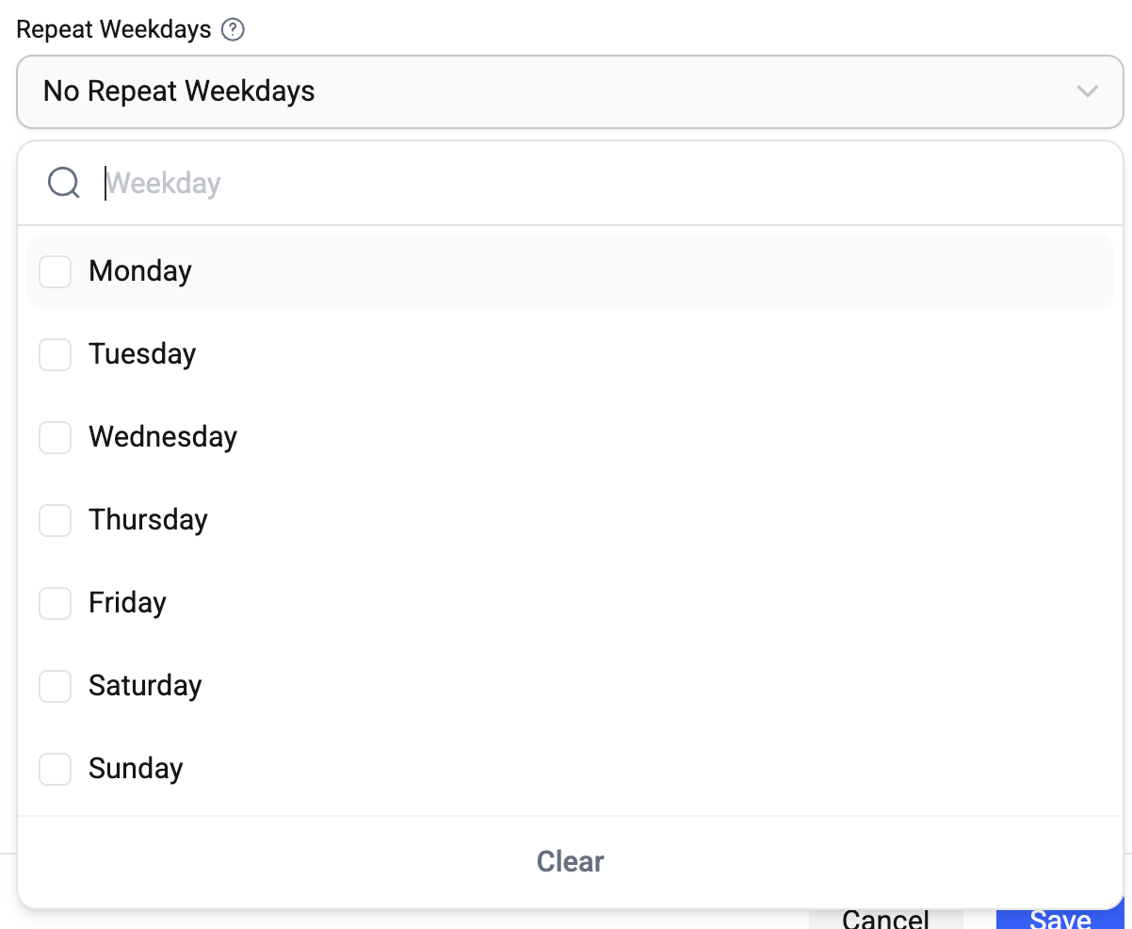
Task: Click the help icon beside Repeat Weekdays
Action: [x=233, y=30]
